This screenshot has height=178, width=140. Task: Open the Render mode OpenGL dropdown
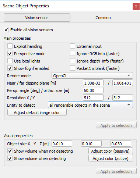[92, 75]
